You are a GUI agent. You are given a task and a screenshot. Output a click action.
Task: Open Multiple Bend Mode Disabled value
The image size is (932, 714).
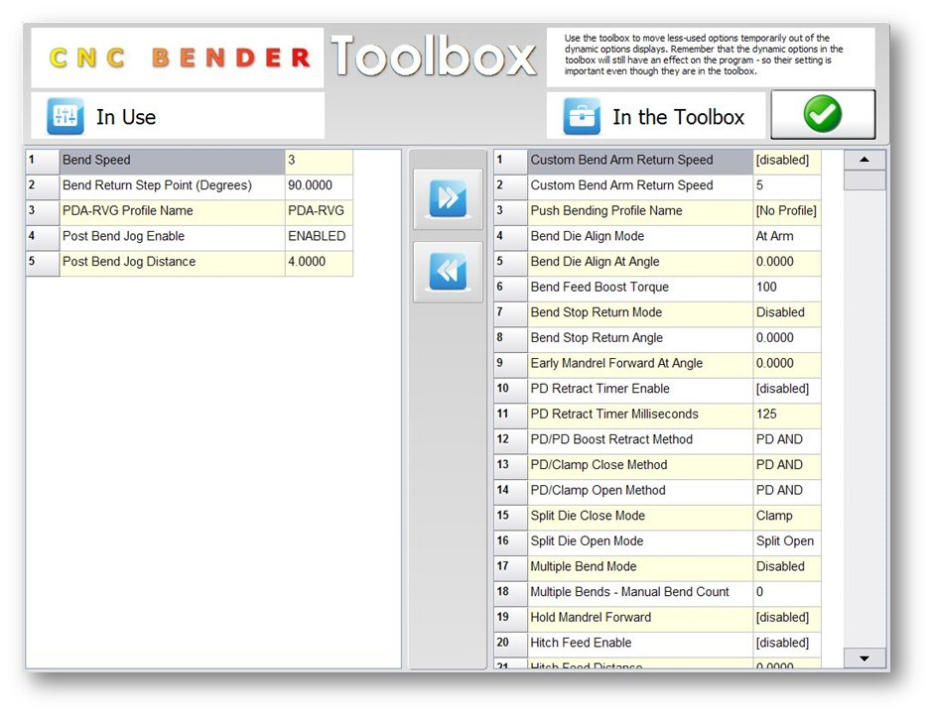click(x=786, y=567)
